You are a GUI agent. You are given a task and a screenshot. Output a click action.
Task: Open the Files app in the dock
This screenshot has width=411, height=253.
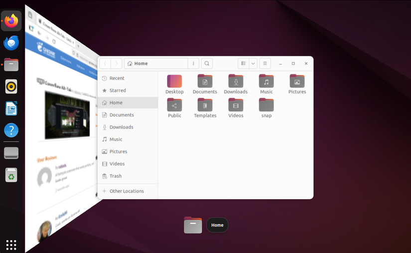(x=11, y=65)
